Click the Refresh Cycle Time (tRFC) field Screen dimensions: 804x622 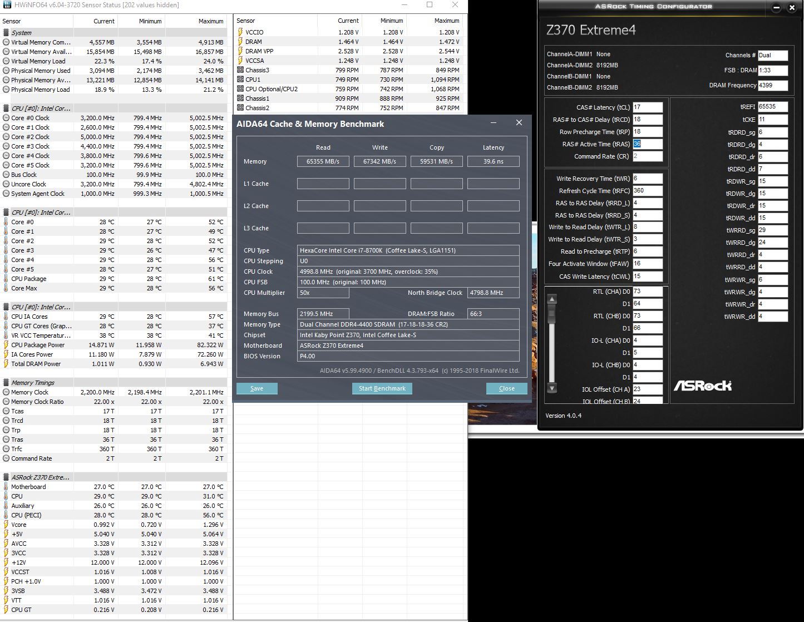(x=648, y=191)
